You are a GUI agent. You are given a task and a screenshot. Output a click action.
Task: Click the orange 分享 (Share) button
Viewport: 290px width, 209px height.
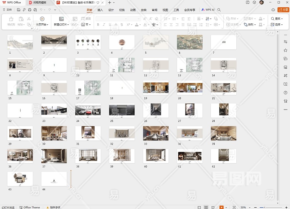[x=283, y=10]
